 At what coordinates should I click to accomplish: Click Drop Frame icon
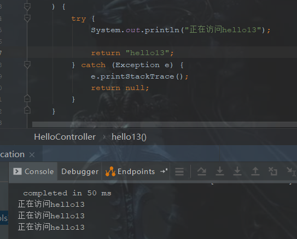[272, 171]
